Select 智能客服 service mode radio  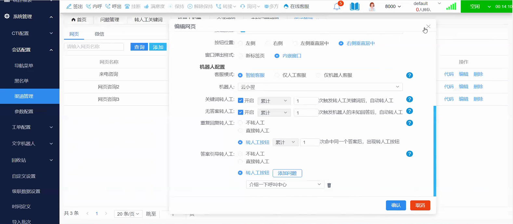(x=240, y=75)
